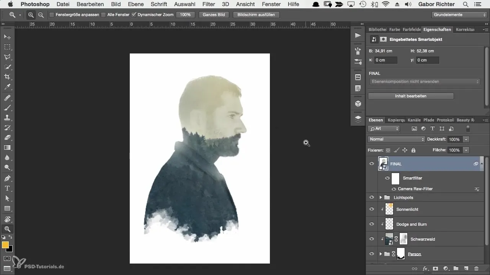Select the Pen tool
The height and width of the screenshot is (275, 490).
click(7, 178)
